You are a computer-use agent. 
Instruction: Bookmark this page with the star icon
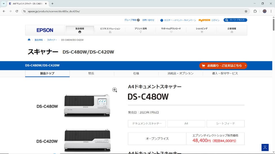(246, 11)
